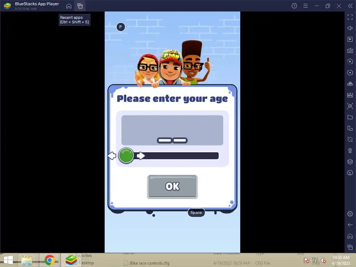Open the media folder icon in sidebar

350,117
